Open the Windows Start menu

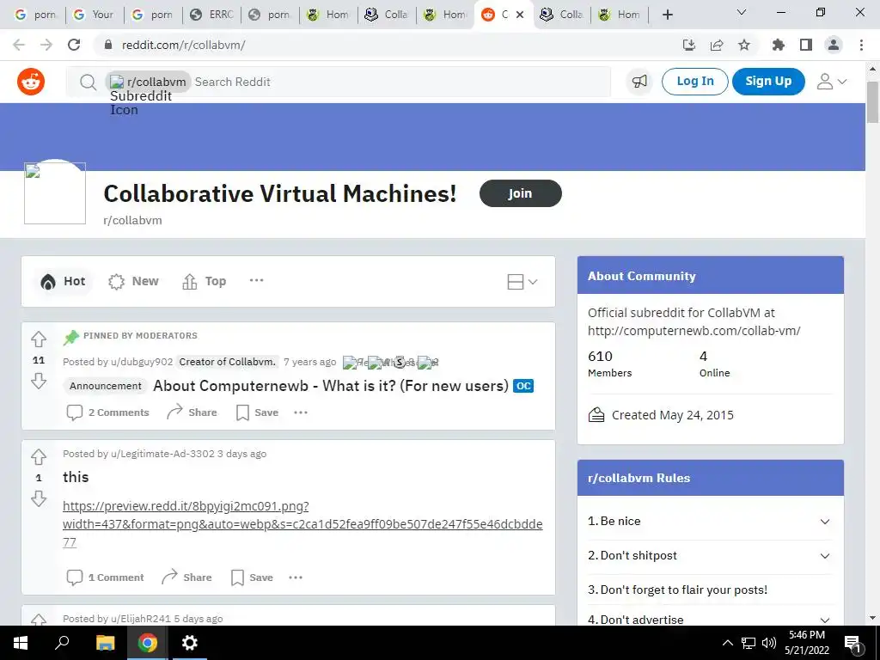[21, 643]
